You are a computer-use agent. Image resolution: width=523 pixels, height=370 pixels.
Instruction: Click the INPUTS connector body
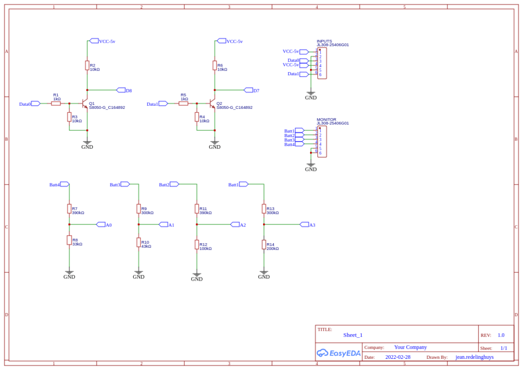click(x=322, y=63)
